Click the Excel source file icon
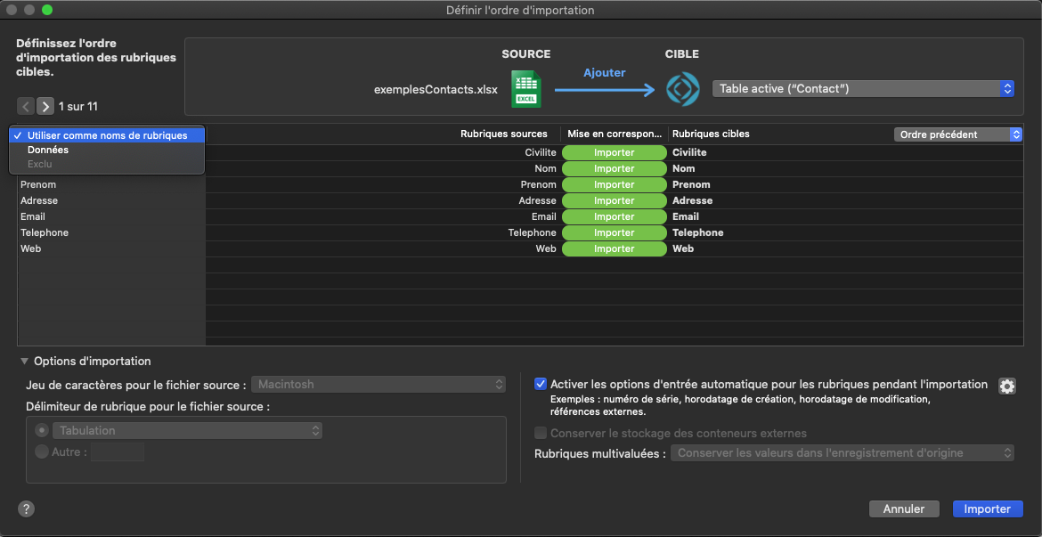 pos(525,90)
